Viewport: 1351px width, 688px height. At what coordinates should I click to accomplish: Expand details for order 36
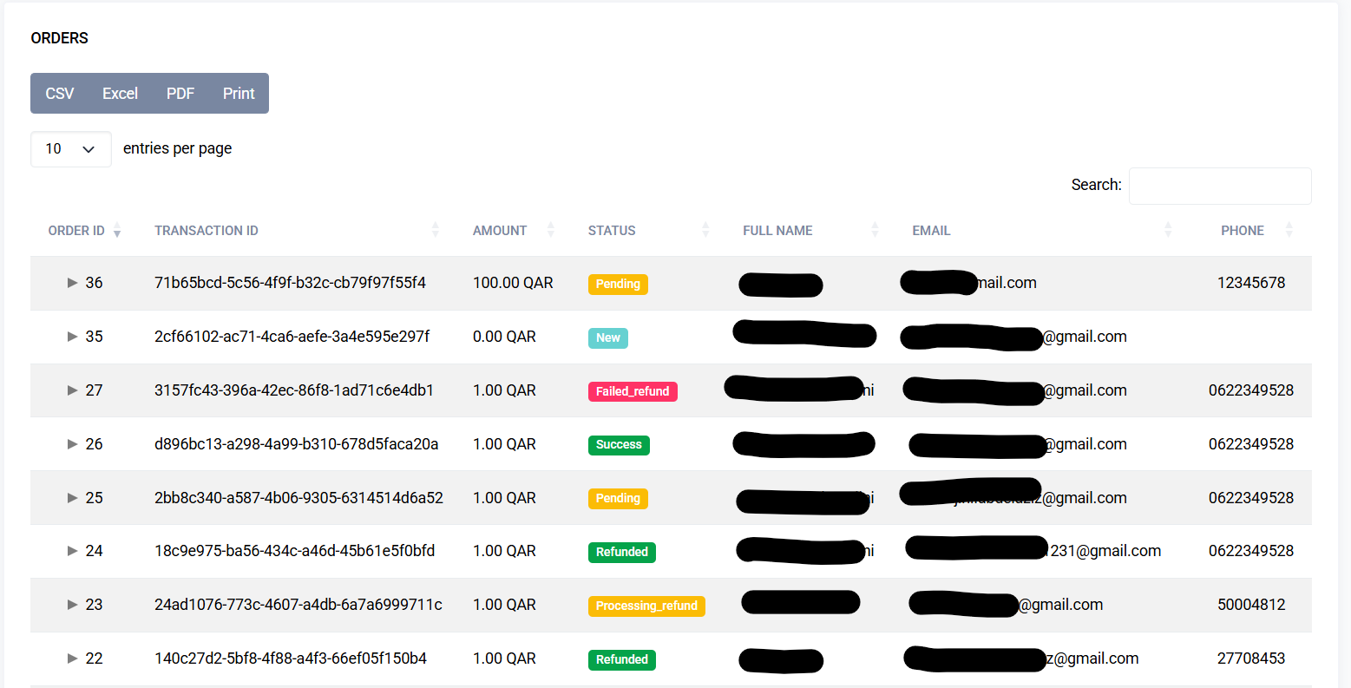coord(73,283)
